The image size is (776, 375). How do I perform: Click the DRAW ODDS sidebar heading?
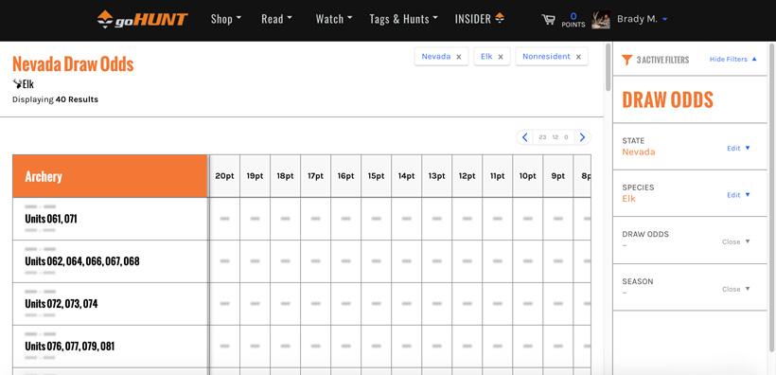click(x=667, y=100)
